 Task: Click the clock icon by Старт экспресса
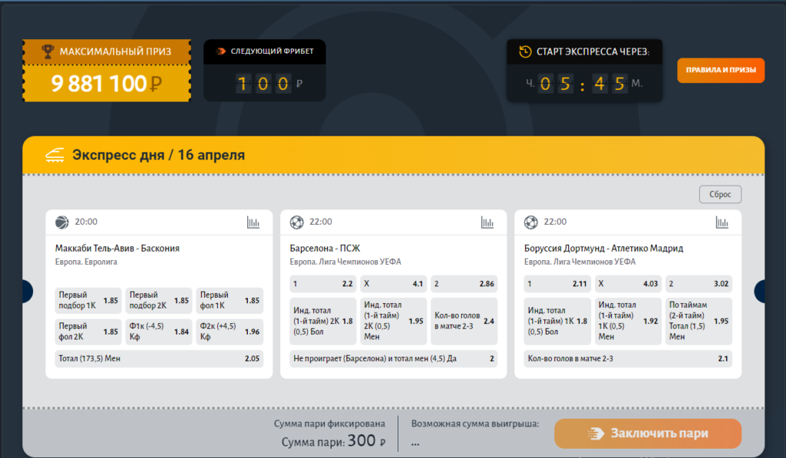[x=525, y=51]
